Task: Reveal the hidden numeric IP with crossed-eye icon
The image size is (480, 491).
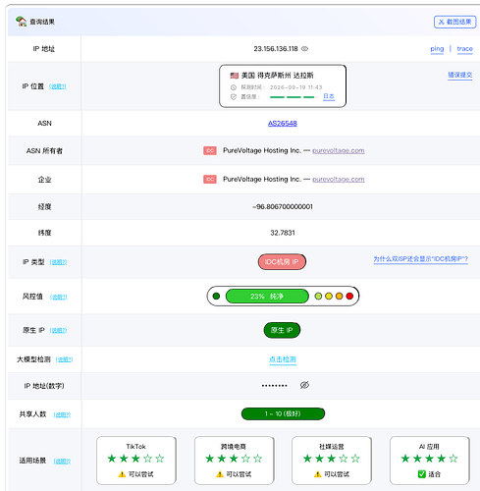Action: pos(304,385)
